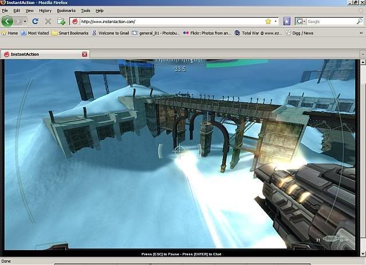
Task: Click the Stop loading button
Action: coord(48,21)
